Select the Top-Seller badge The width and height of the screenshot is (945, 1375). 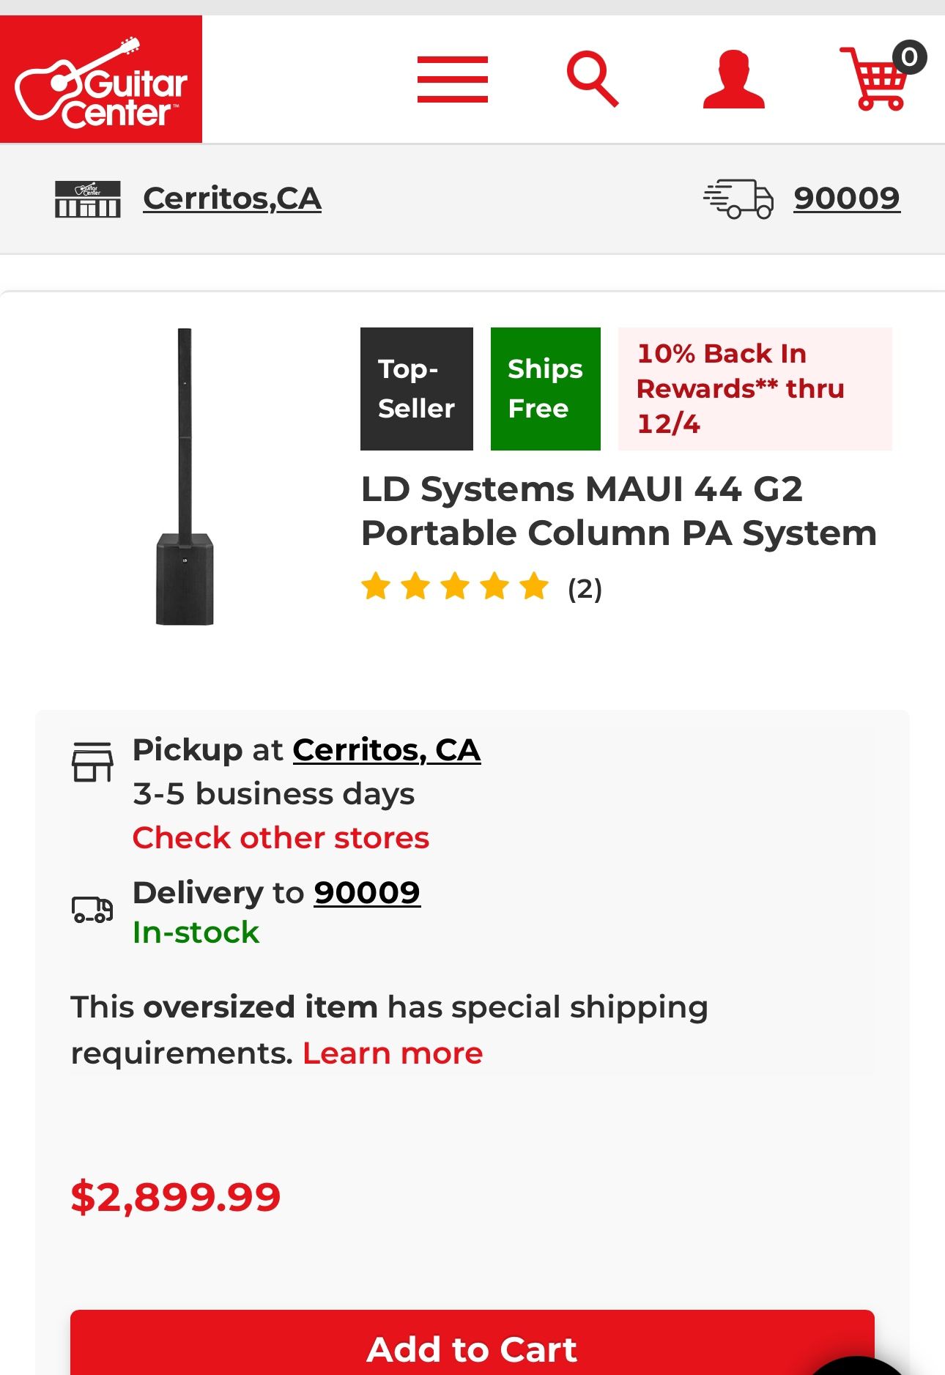(x=415, y=388)
